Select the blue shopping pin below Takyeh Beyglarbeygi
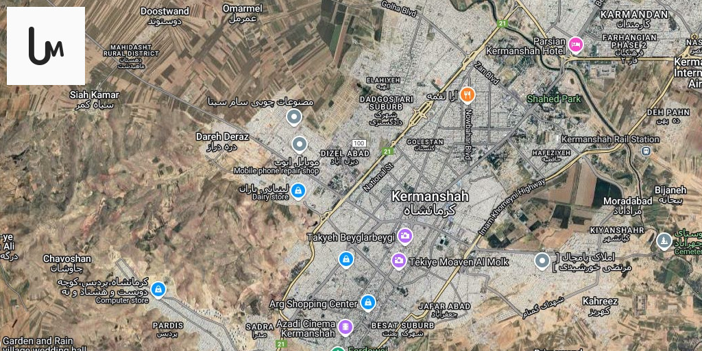This screenshot has height=351, width=702. pyautogui.click(x=346, y=259)
